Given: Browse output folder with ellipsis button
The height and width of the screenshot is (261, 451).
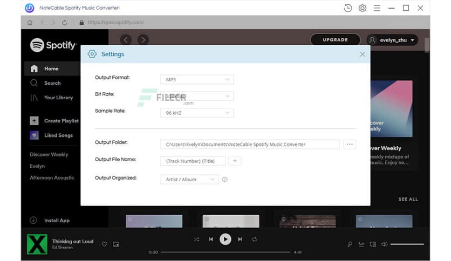Looking at the screenshot, I should tap(350, 145).
